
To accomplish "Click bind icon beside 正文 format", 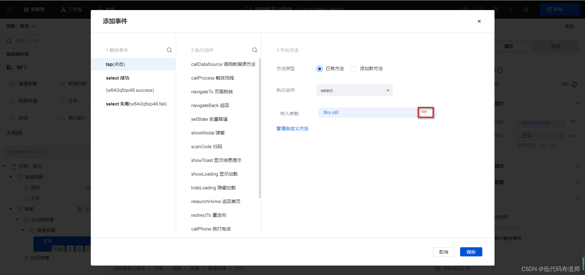I will (x=573, y=136).
